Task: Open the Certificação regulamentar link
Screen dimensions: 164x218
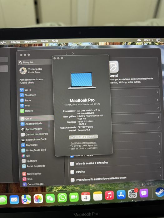Action: point(83,143)
